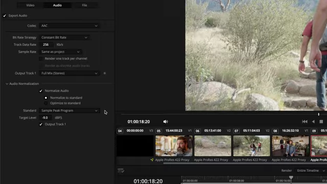The width and height of the screenshot is (327, 184).
Task: Disable the Normalize Audio checkbox
Action: 41,91
